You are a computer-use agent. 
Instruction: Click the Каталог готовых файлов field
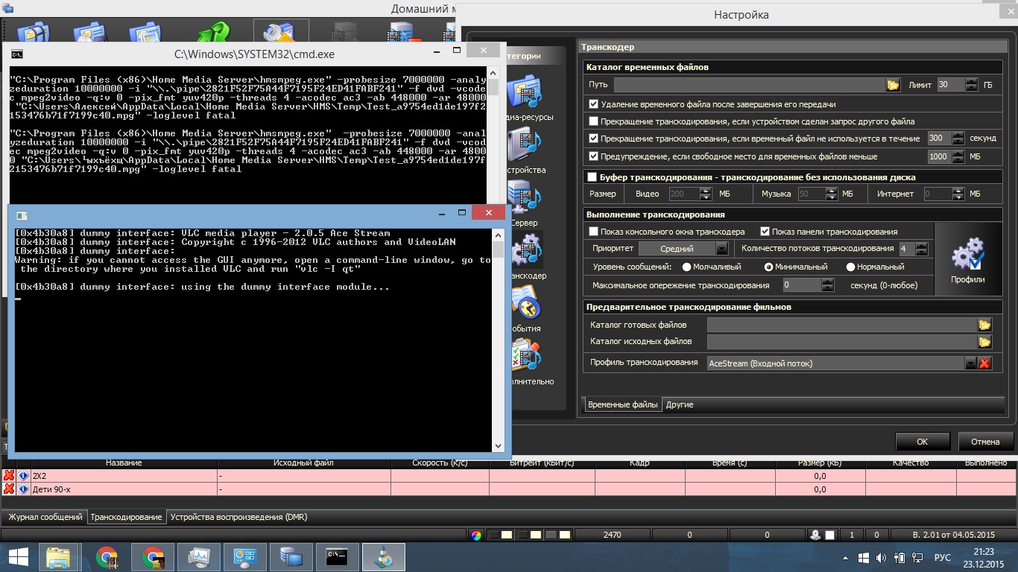tap(842, 325)
